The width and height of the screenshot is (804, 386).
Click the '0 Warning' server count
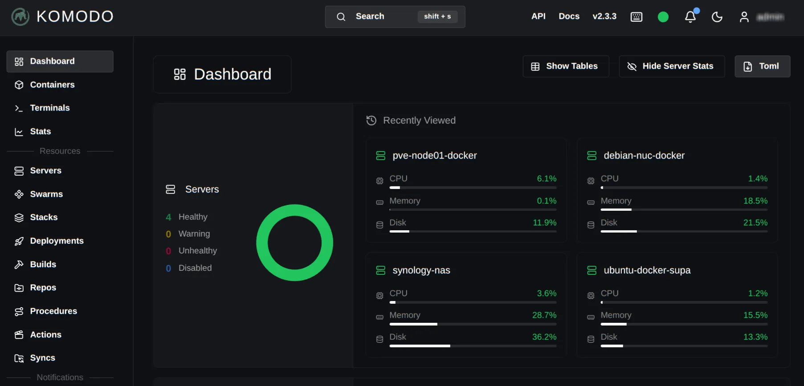tap(188, 234)
